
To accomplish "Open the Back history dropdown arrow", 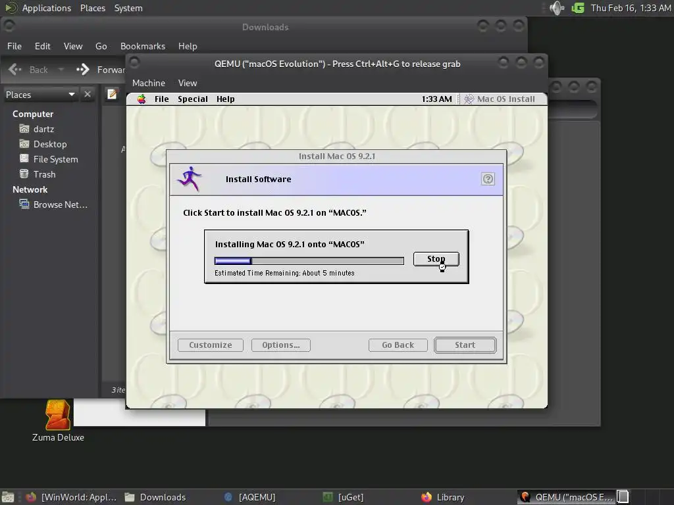I will [x=61, y=70].
